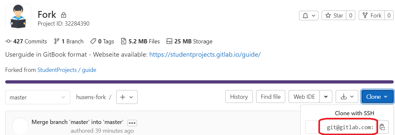Open the 25 MB Storage link
This screenshot has width=395, height=135.
[189, 41]
